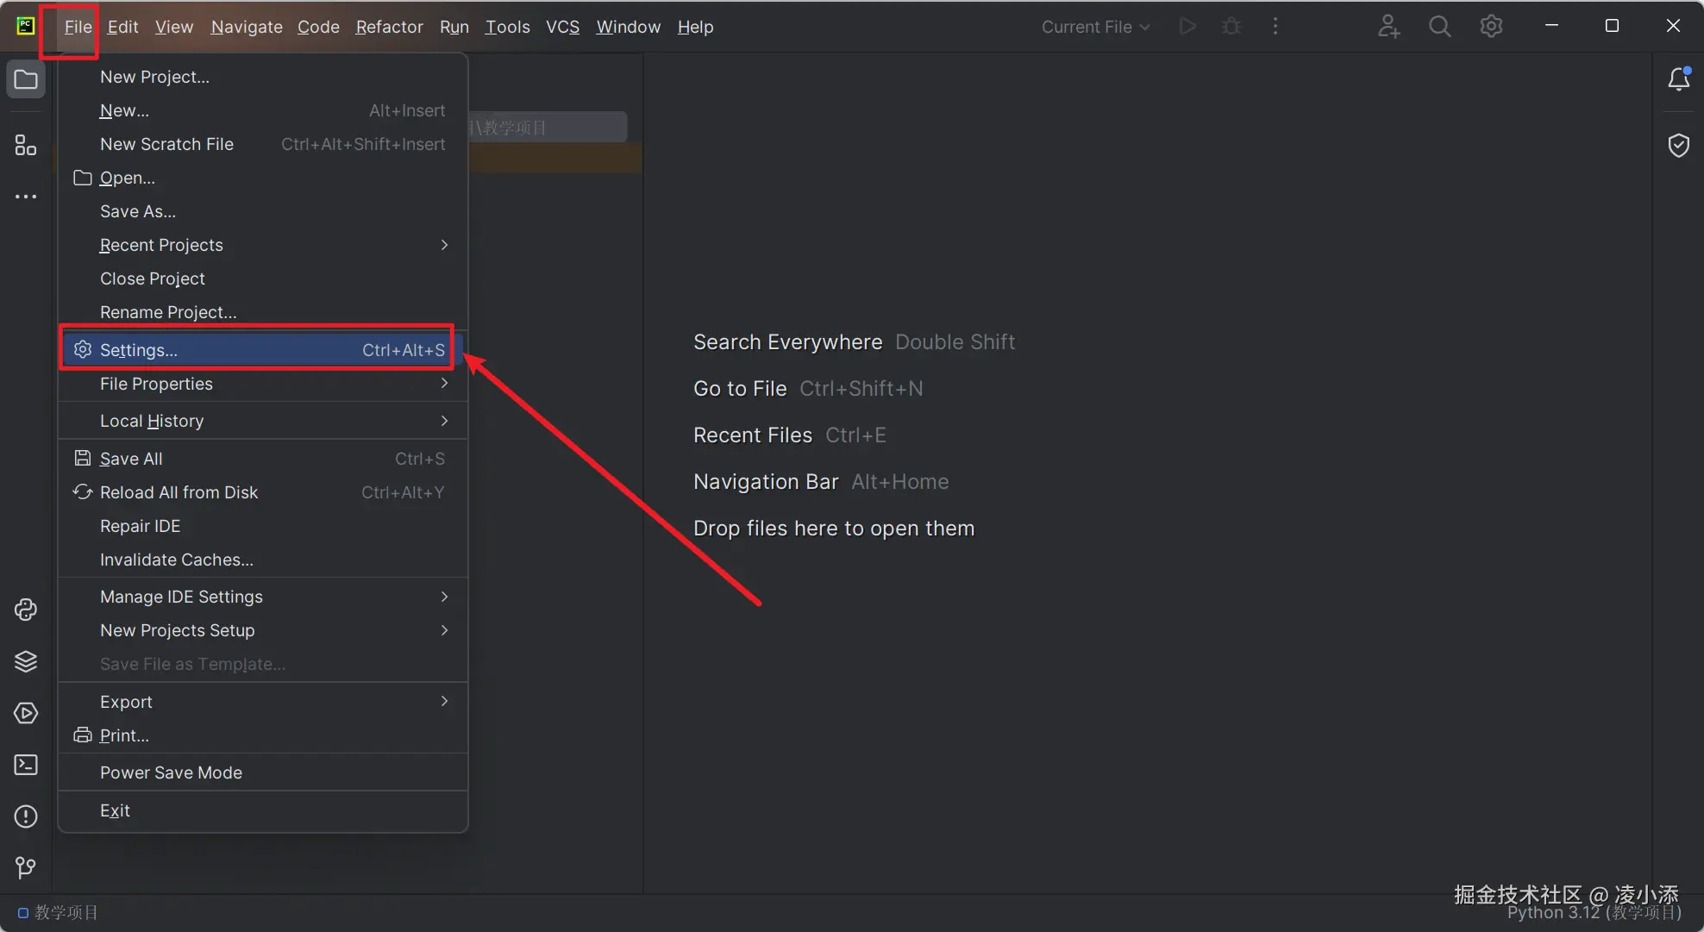Open the Refactor menu
This screenshot has width=1704, height=932.
[389, 27]
